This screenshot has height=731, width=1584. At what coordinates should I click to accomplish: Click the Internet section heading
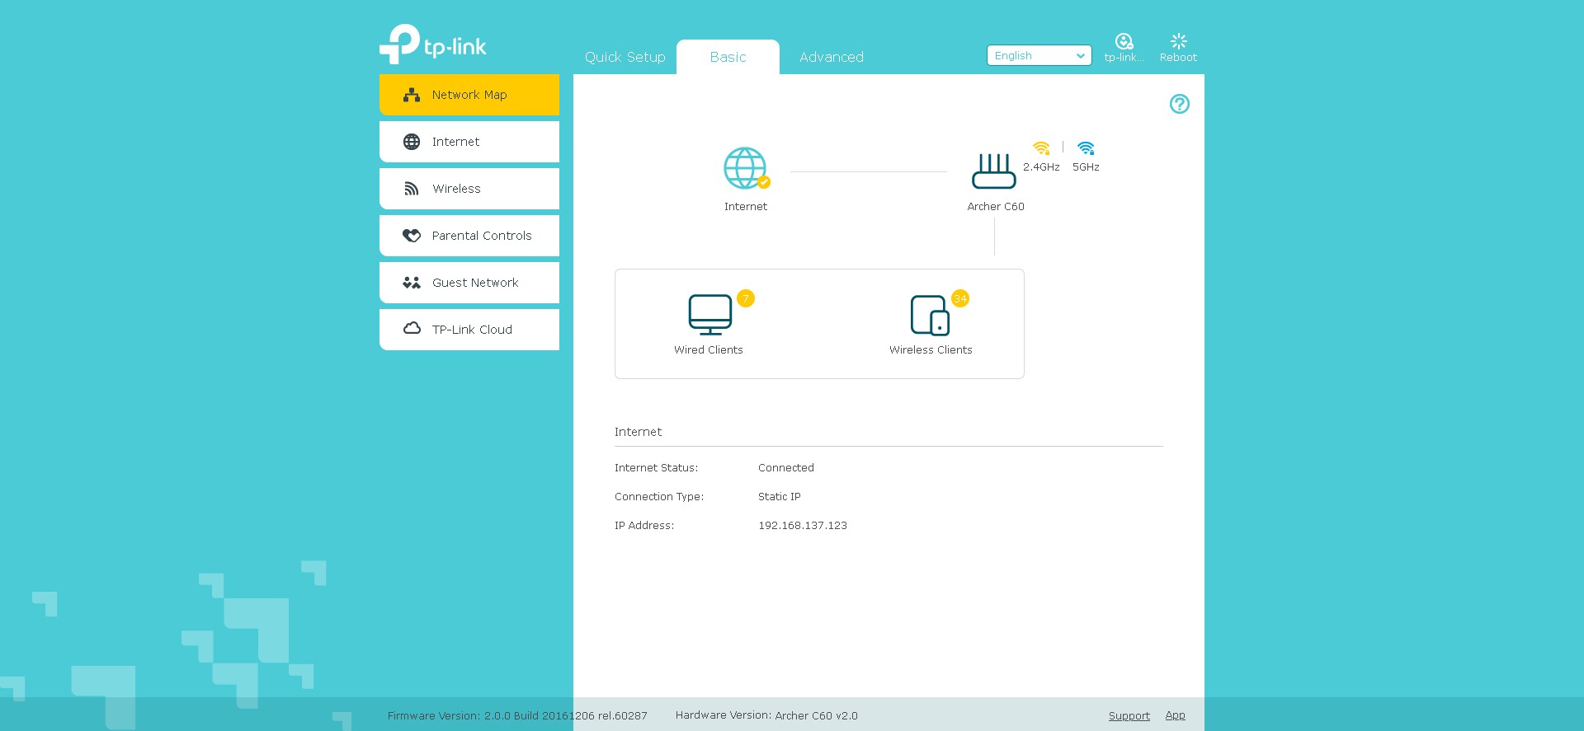[638, 432]
